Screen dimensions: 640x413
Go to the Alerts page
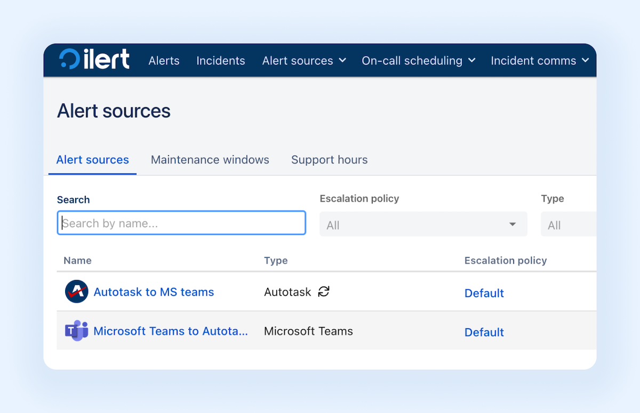coord(164,60)
